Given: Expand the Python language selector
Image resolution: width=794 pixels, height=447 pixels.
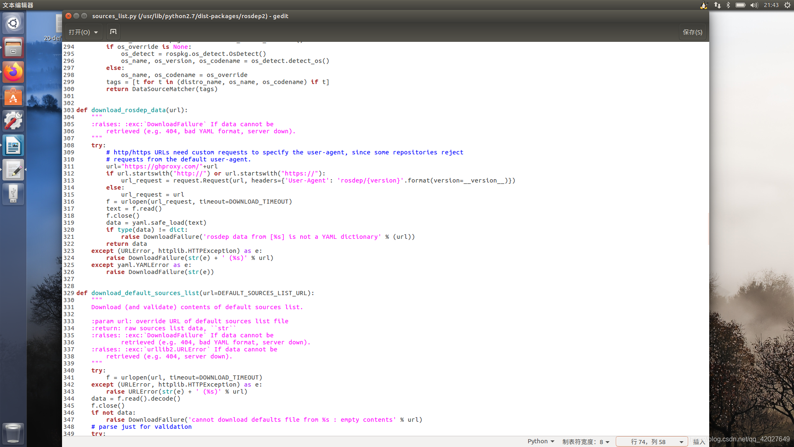Looking at the screenshot, I should [540, 441].
